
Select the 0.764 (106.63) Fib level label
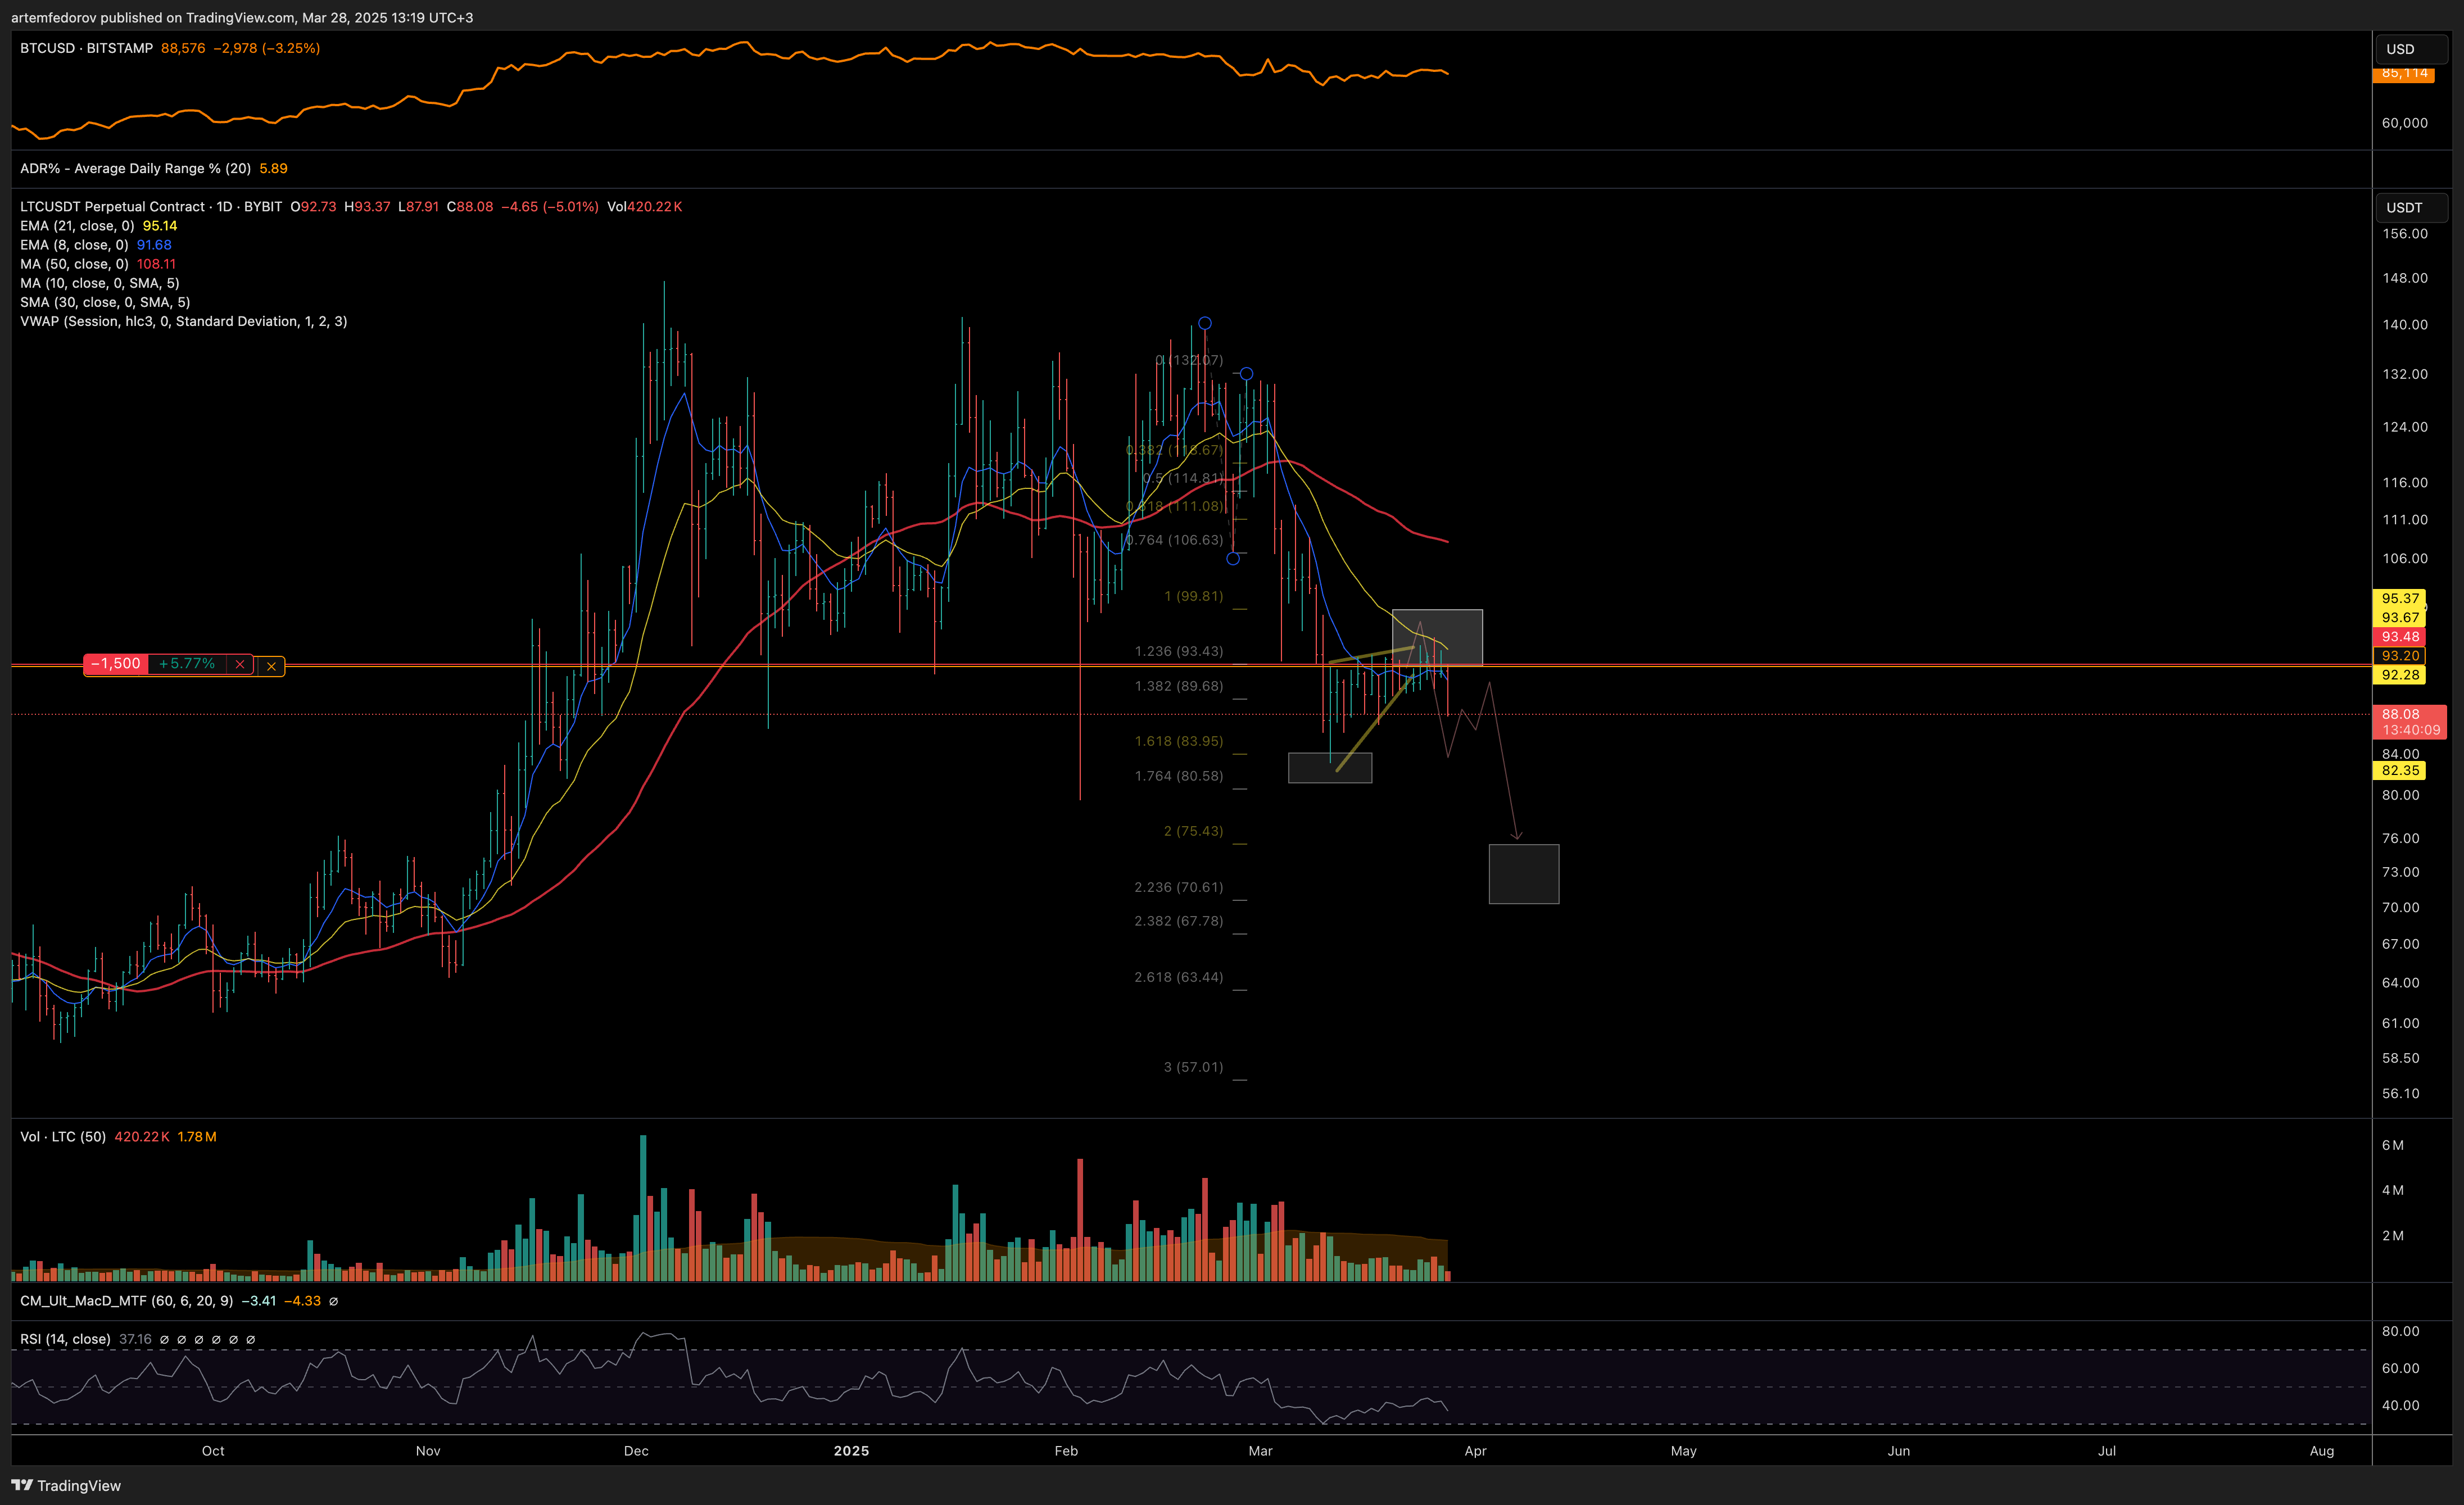tap(1175, 540)
